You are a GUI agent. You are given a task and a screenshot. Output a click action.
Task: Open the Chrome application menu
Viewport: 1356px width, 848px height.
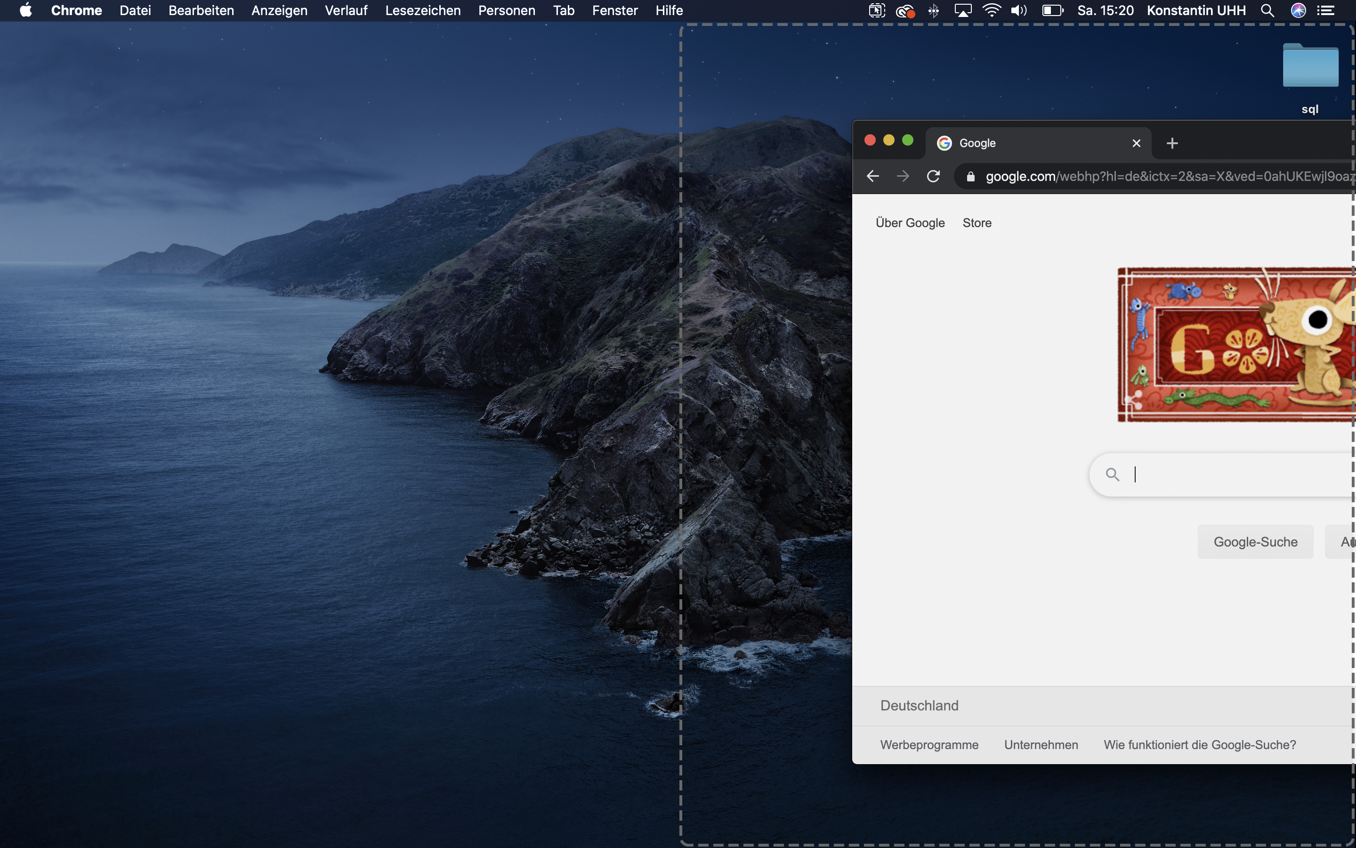click(x=76, y=10)
